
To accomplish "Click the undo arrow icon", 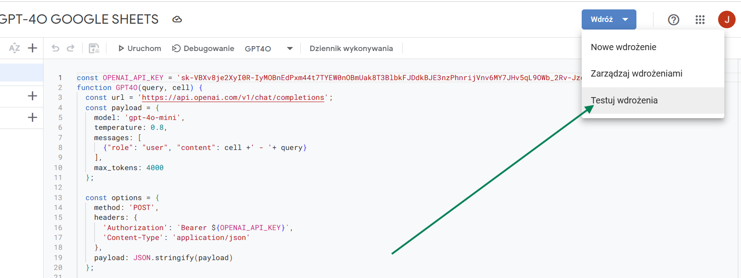I will coord(55,48).
